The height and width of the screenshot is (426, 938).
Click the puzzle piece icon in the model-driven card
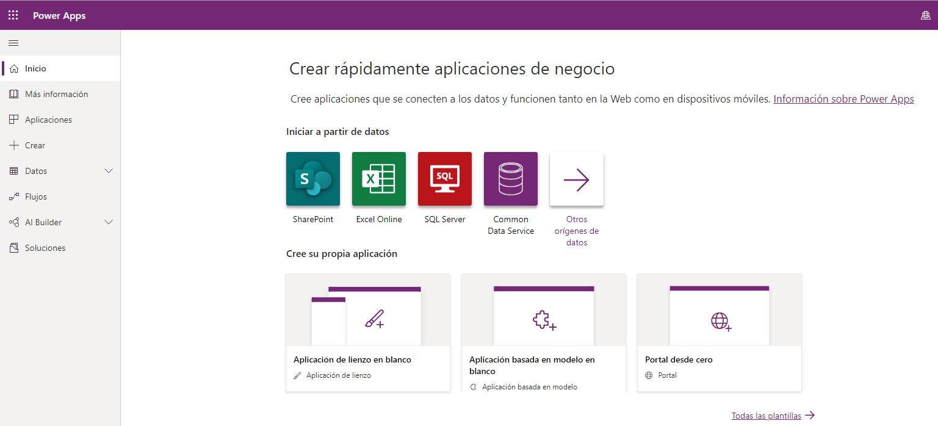[x=544, y=320]
